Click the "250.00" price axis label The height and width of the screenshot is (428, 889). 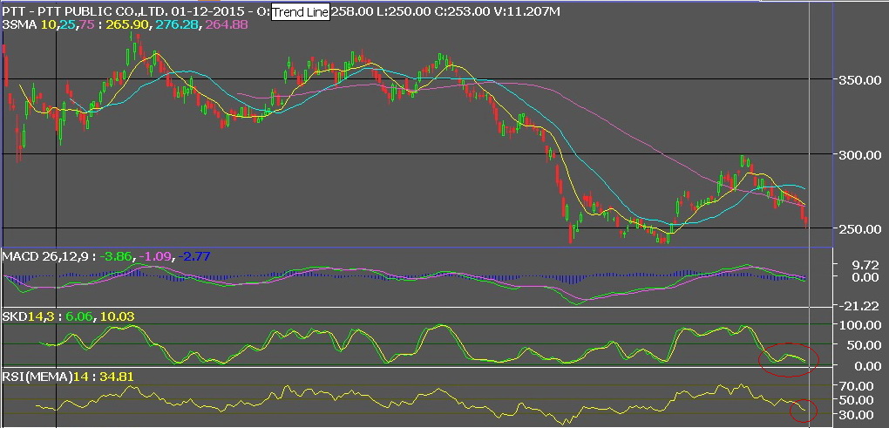(x=860, y=228)
